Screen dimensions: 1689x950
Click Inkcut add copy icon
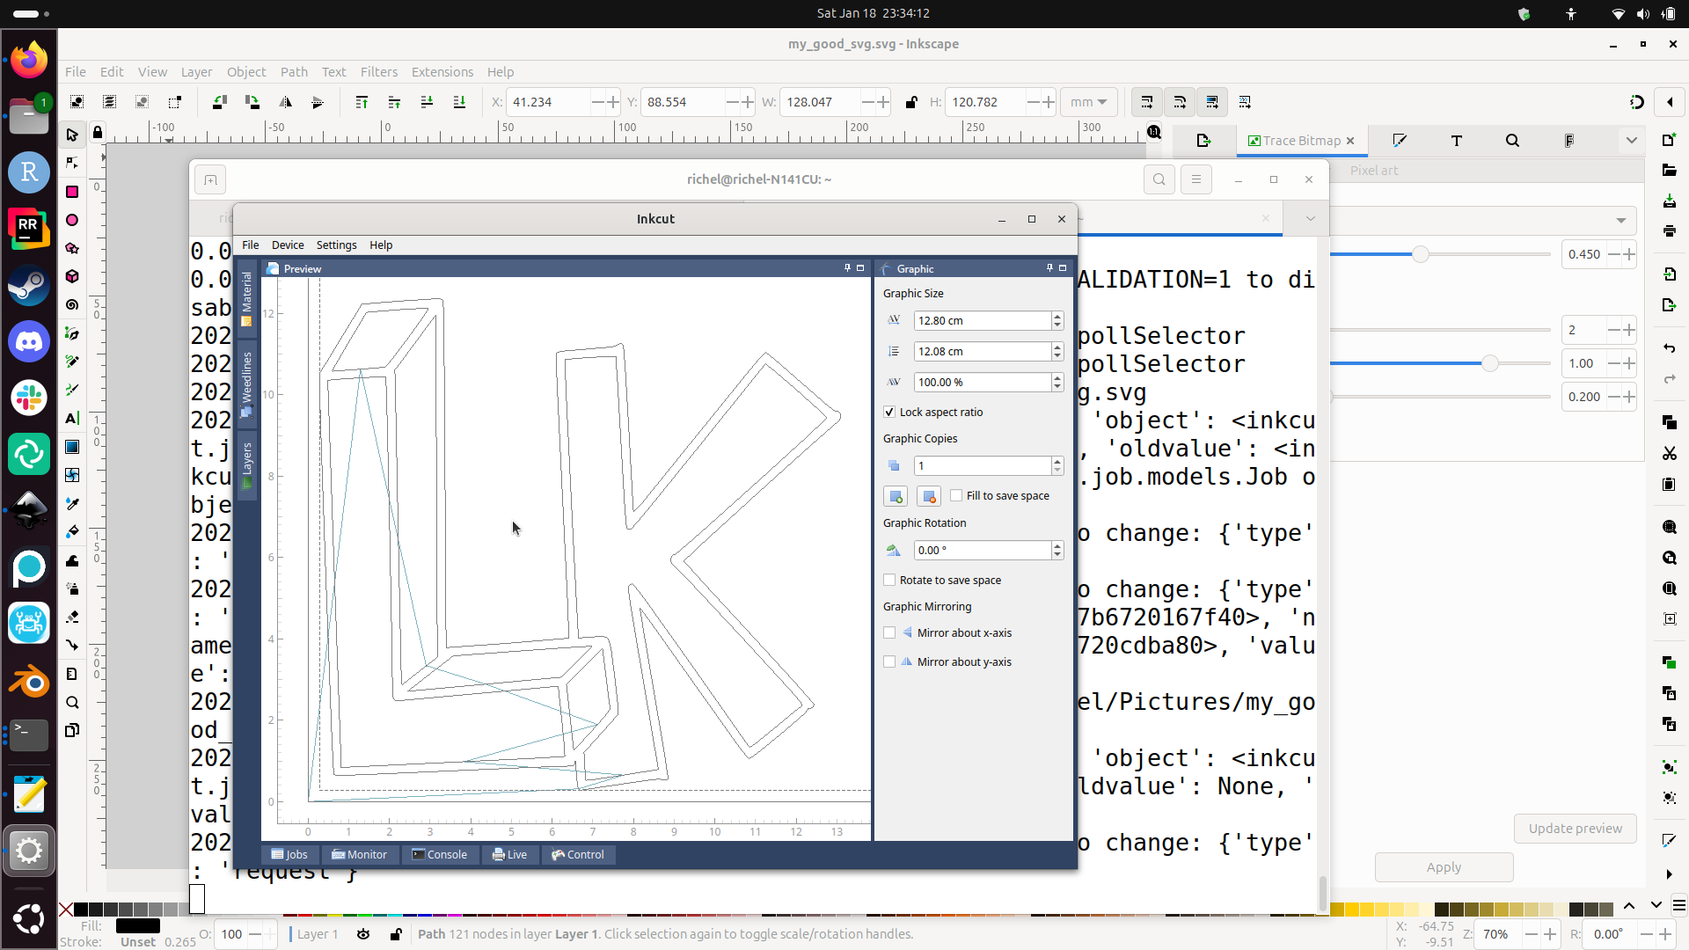coord(896,496)
